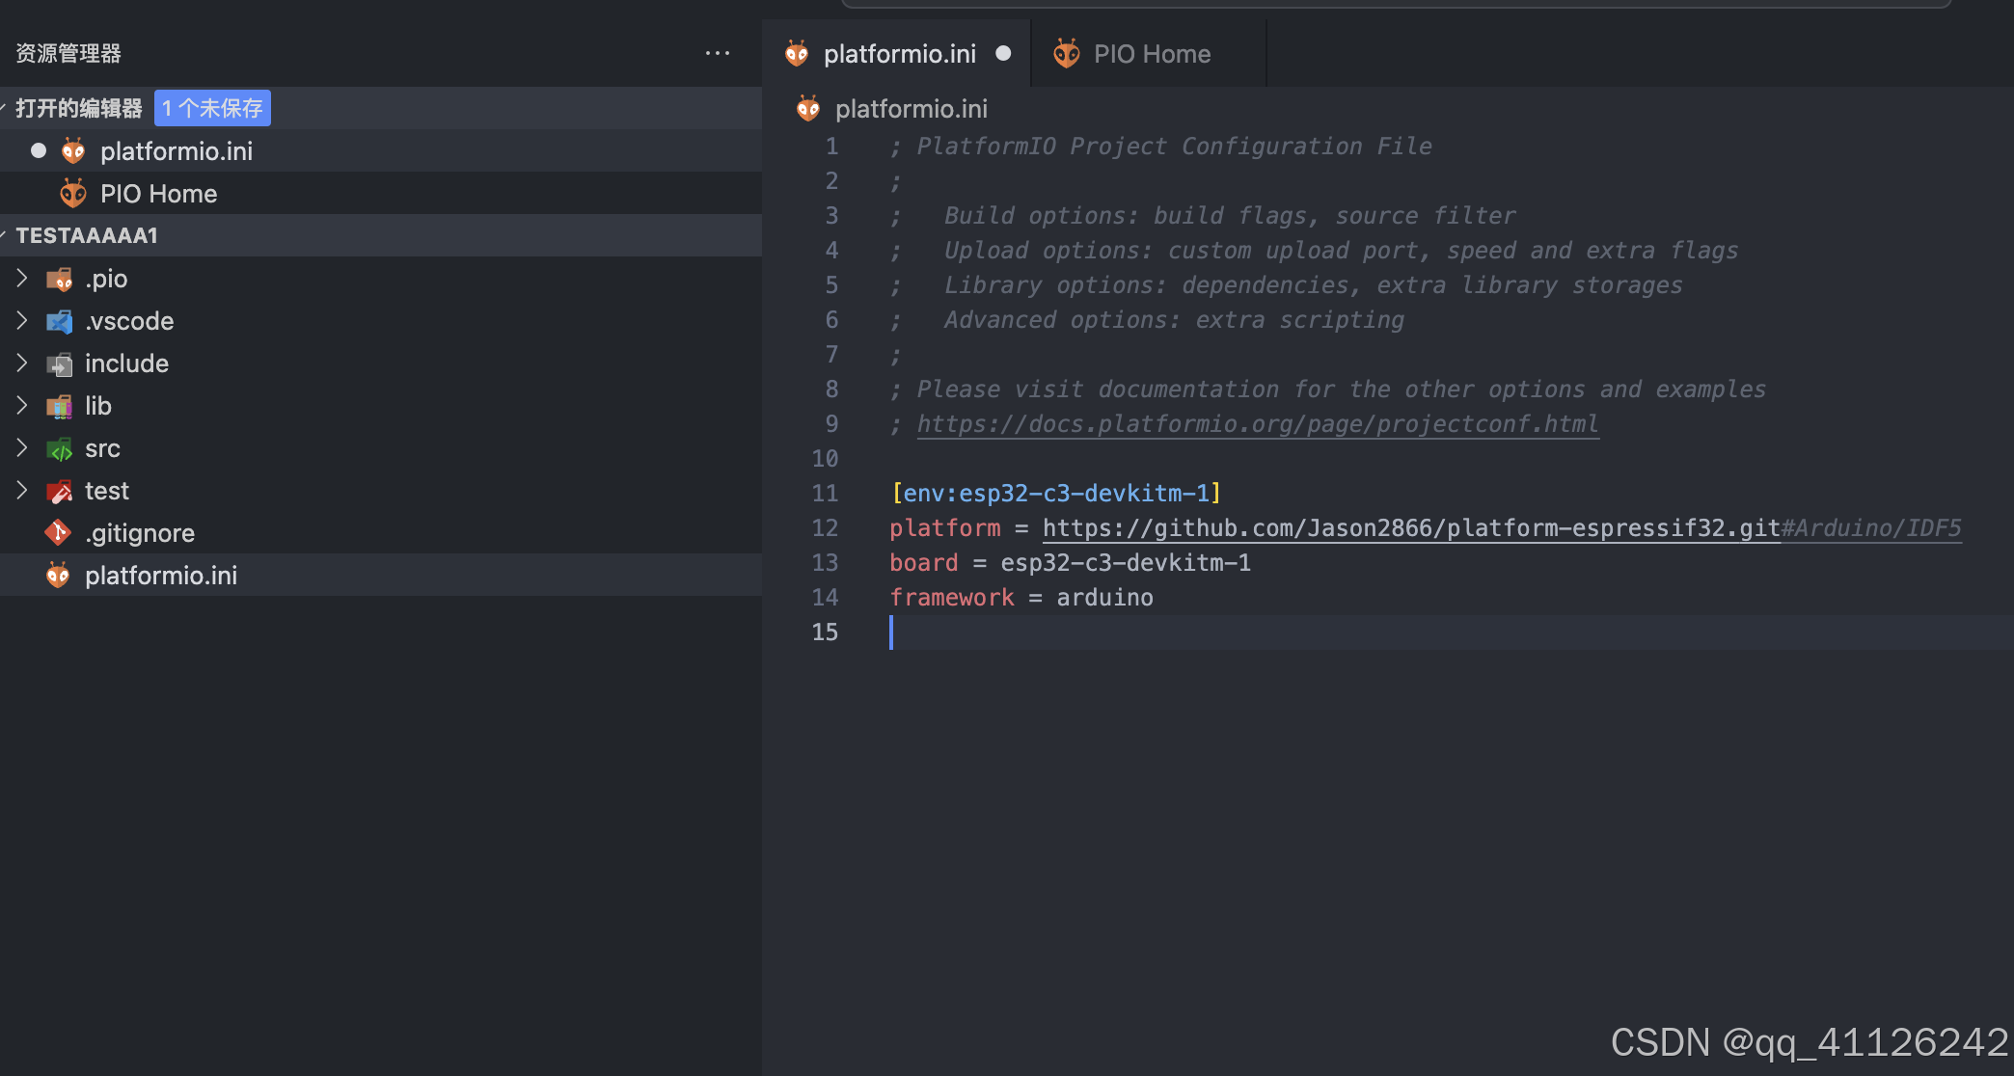Click the unsaved dot on the platformio.ini tab
2014x1076 pixels.
(x=1003, y=54)
